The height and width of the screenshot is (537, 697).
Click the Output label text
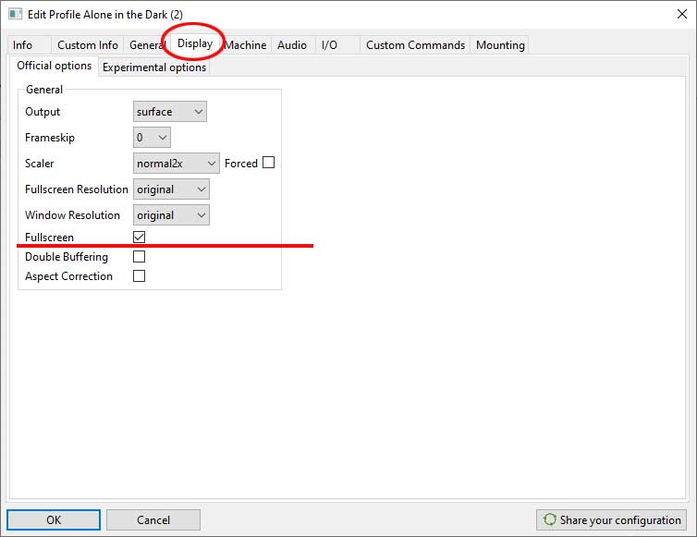43,112
